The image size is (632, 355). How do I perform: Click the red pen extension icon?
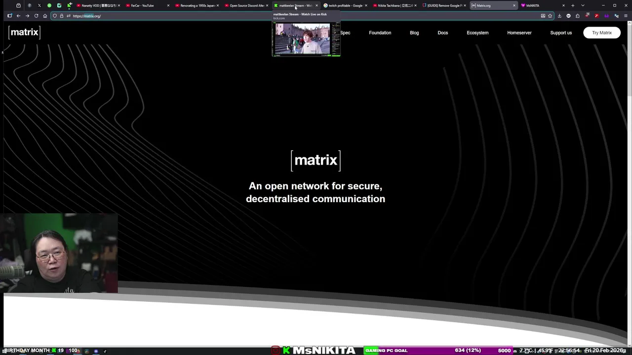coord(596,16)
